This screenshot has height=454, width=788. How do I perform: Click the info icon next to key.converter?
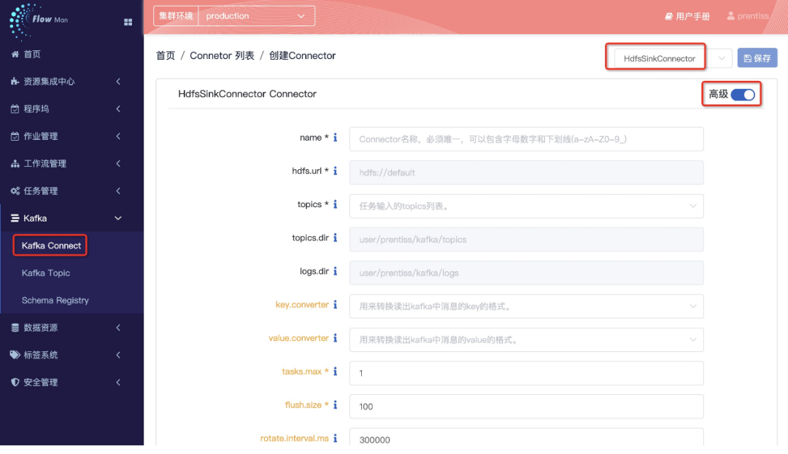tap(335, 305)
